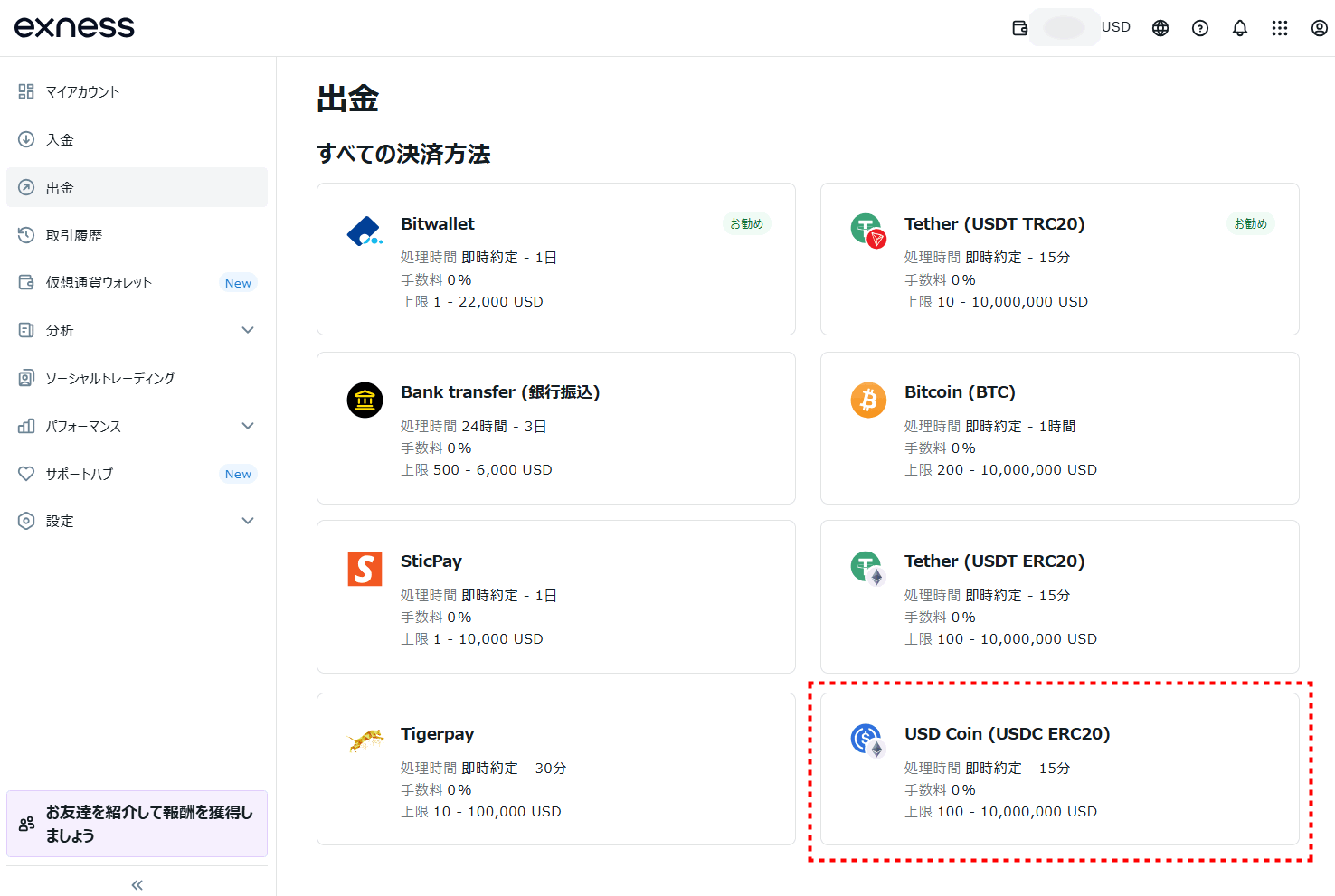Click the New badge beside サポートハブ
The width and height of the screenshot is (1335, 896).
click(238, 474)
